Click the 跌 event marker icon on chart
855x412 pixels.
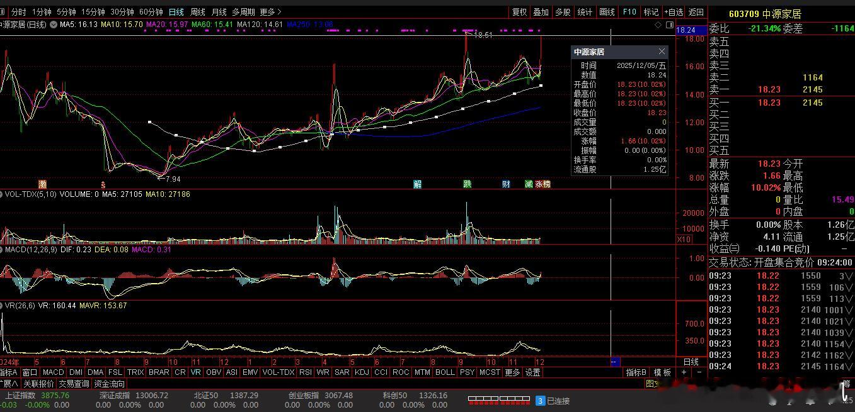pos(467,184)
